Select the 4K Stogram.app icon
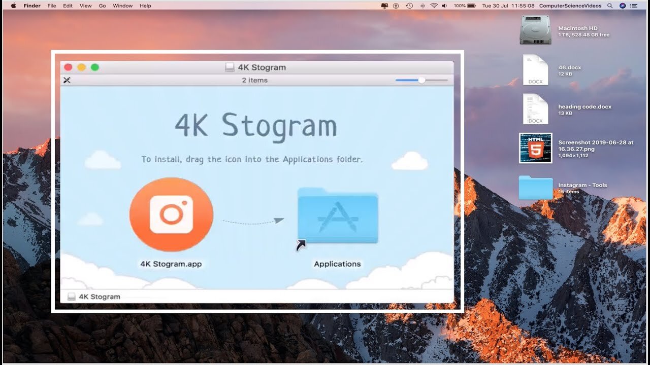 click(x=171, y=213)
